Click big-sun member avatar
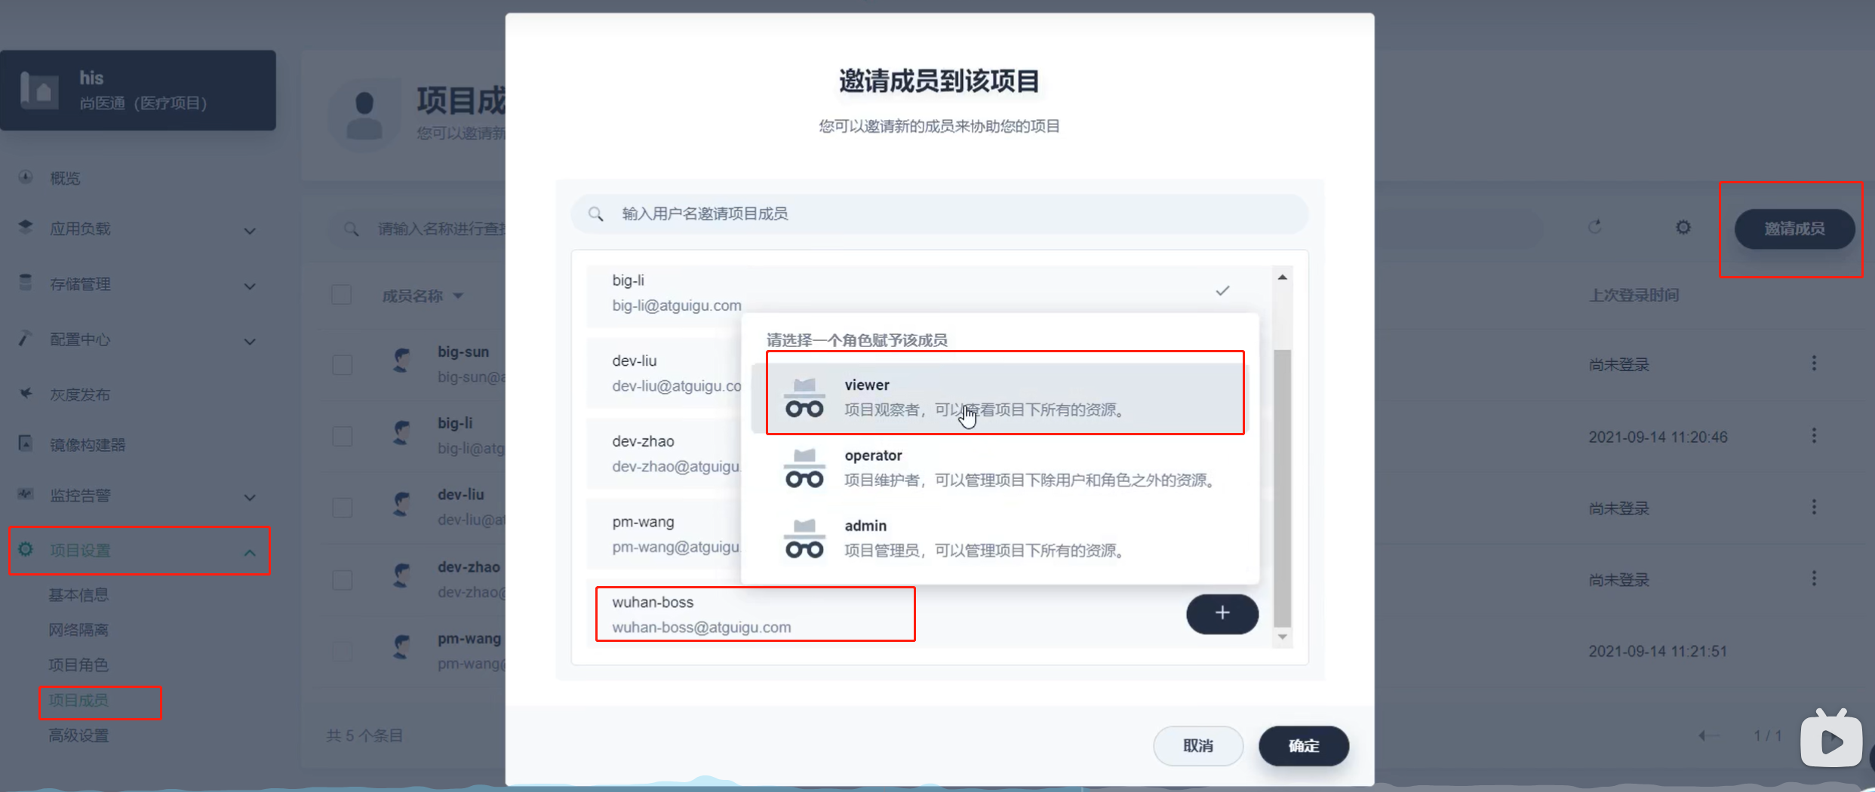1875x792 pixels. coord(402,360)
